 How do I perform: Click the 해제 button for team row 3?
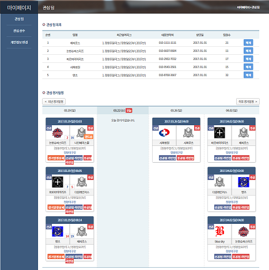(248, 59)
